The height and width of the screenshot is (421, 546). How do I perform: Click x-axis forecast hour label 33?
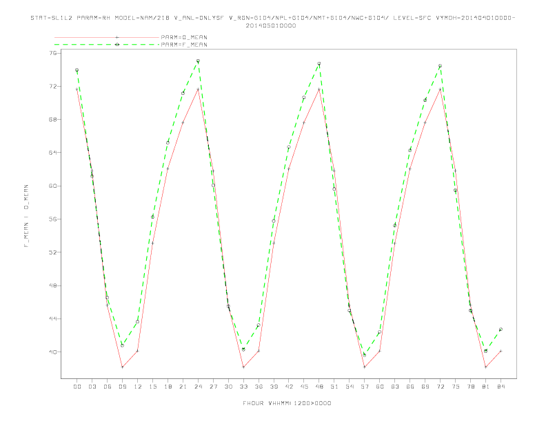(x=243, y=387)
